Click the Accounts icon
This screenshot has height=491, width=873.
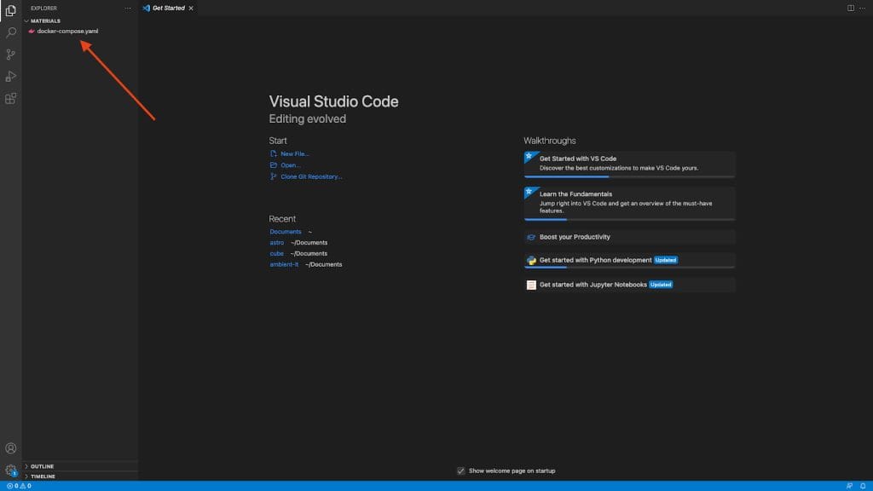pyautogui.click(x=11, y=448)
